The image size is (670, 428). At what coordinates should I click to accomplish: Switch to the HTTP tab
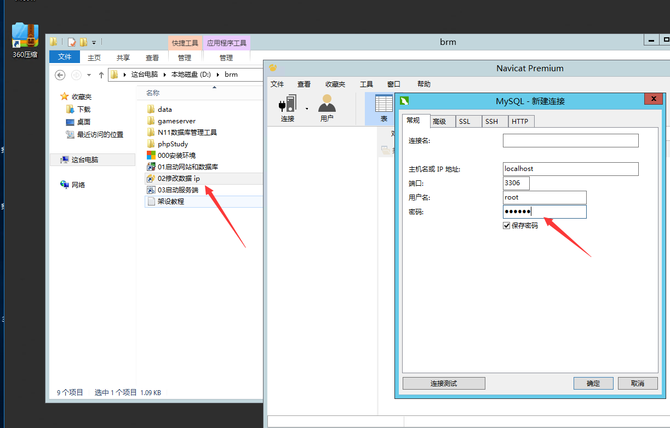pyautogui.click(x=520, y=122)
